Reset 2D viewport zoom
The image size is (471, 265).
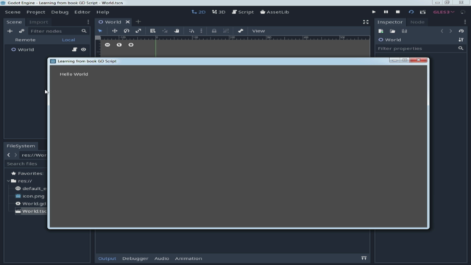coord(119,45)
